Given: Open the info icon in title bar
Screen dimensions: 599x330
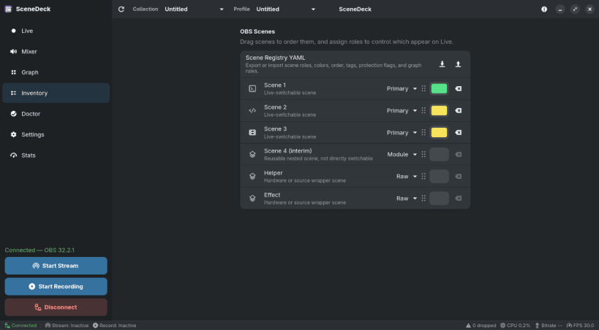Looking at the screenshot, I should click(x=544, y=9).
